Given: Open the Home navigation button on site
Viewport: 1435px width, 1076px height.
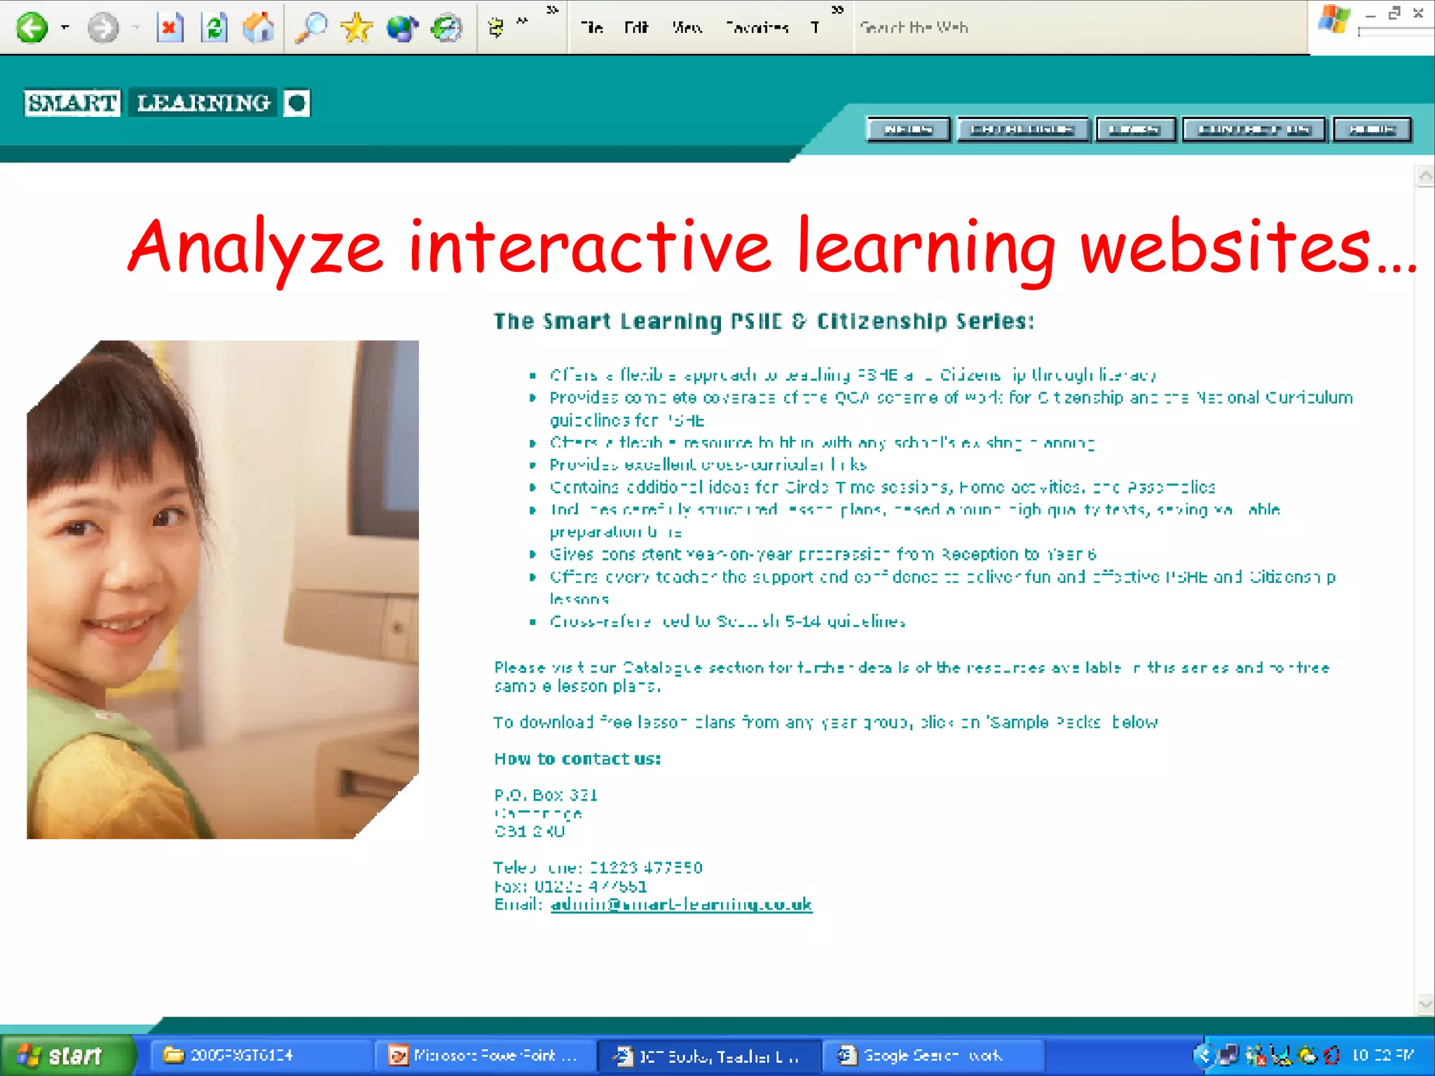Looking at the screenshot, I should pos(1372,130).
